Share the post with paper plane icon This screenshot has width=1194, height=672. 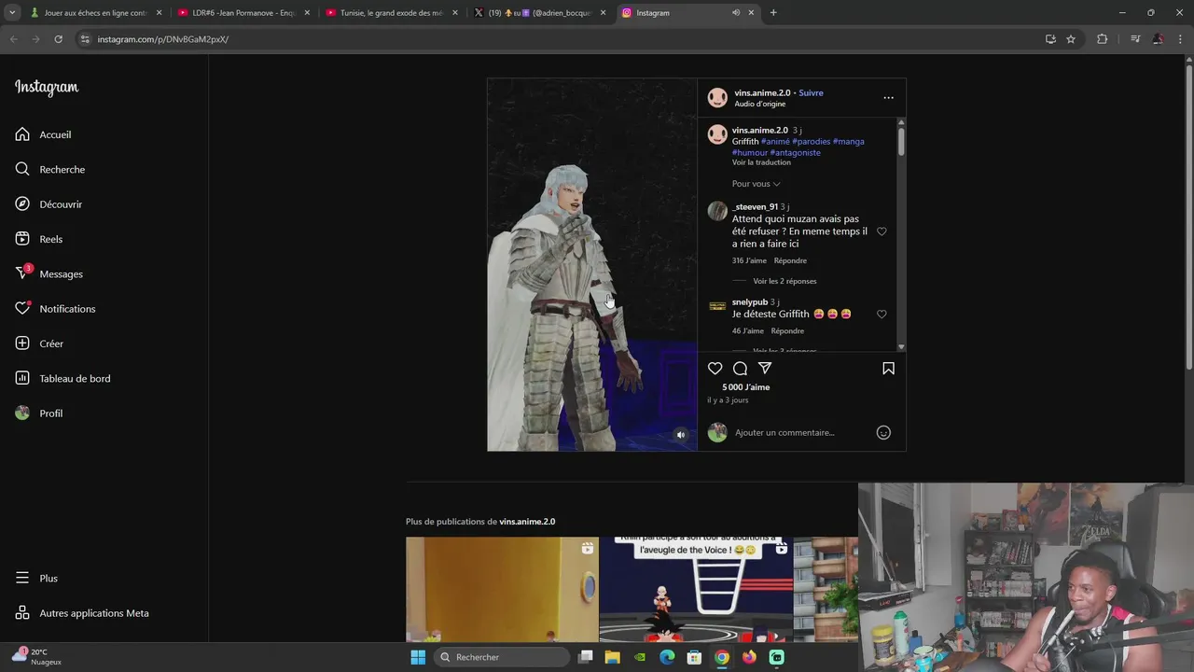[x=765, y=369]
